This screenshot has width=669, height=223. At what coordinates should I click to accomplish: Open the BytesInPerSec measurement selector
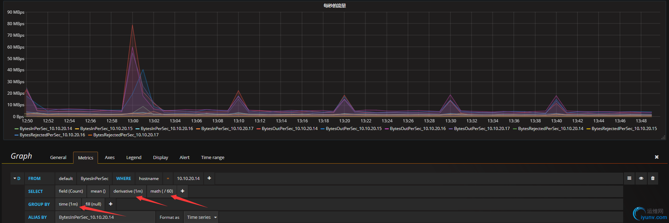(x=94, y=178)
